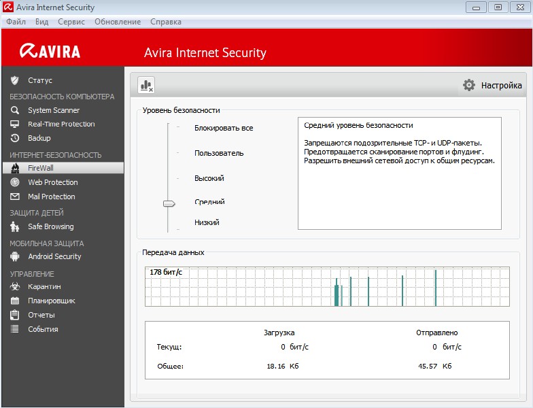Open Карантин section
This screenshot has width=533, height=408.
tap(44, 287)
